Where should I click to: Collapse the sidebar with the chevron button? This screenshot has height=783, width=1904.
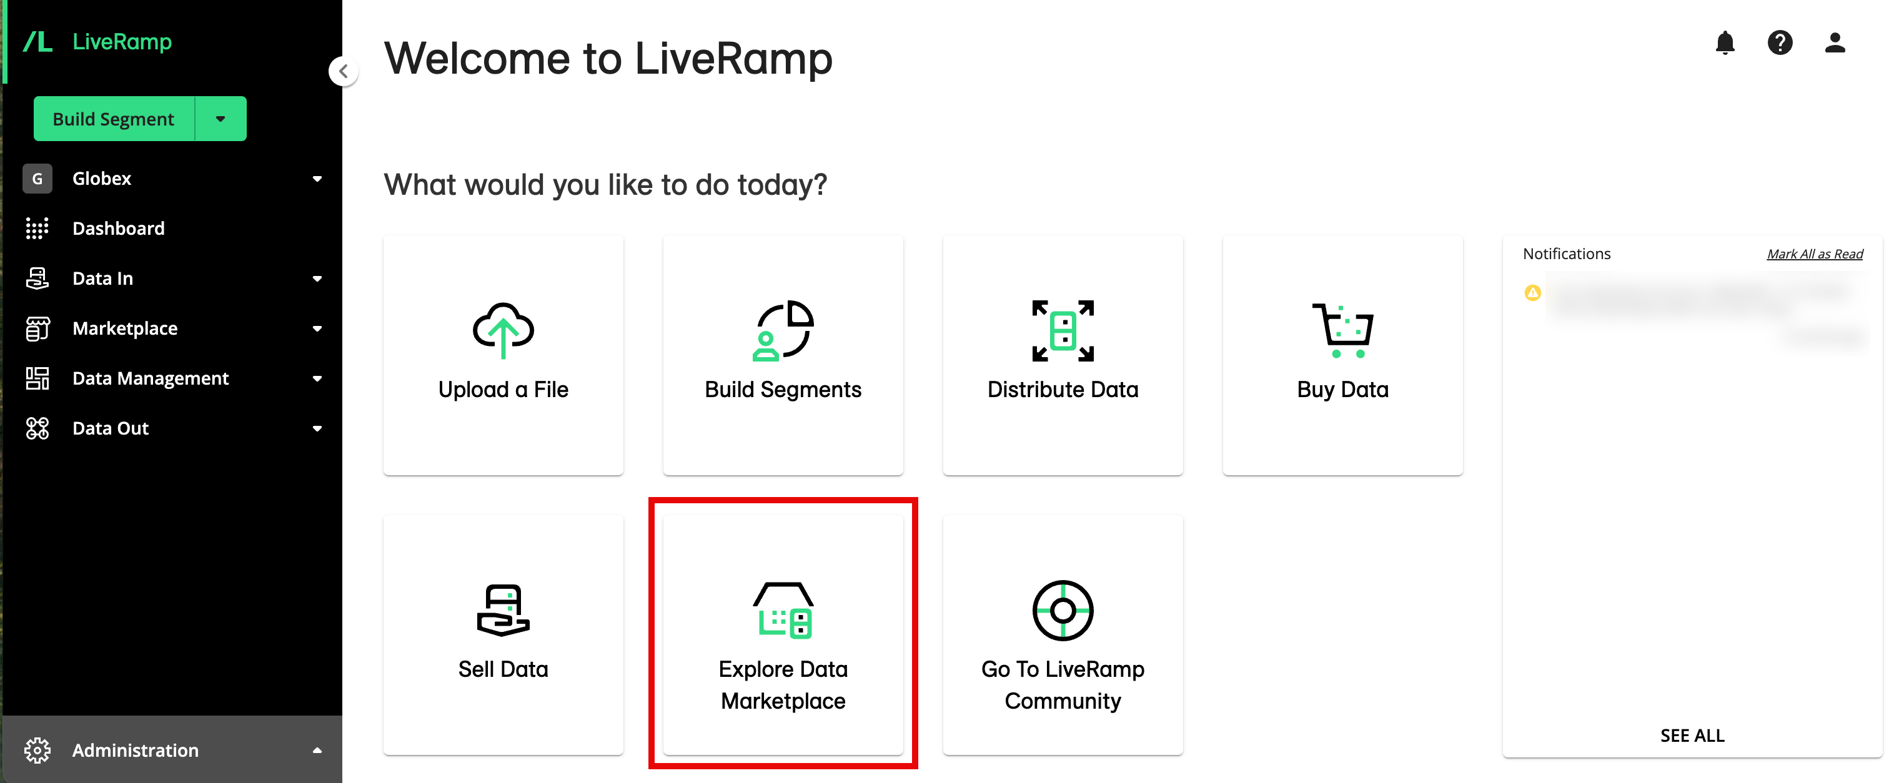click(x=344, y=72)
